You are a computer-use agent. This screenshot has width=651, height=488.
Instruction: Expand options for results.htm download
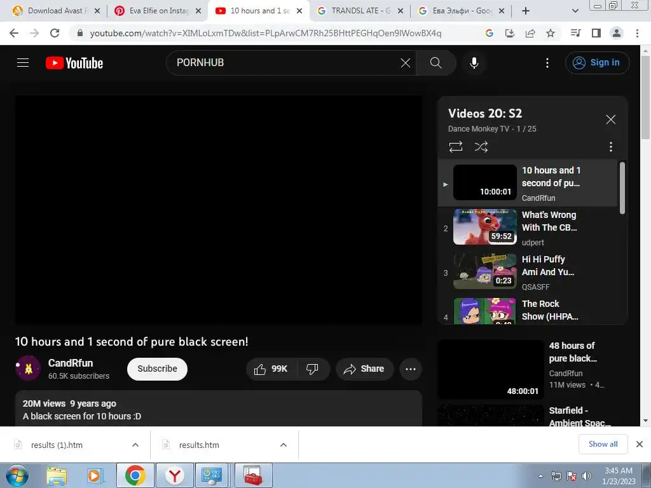click(x=284, y=445)
